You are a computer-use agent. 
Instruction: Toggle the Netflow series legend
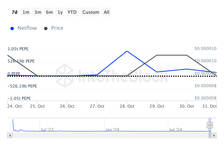(27, 28)
